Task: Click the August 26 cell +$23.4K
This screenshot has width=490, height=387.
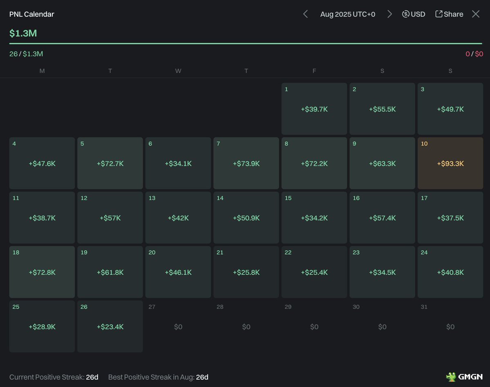Action: 110,326
